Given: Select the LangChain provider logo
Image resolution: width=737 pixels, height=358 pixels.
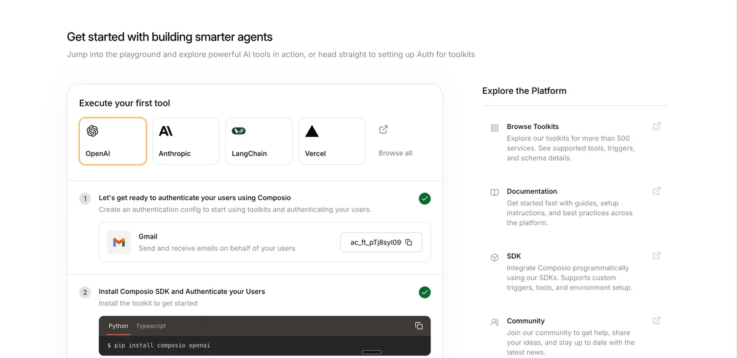Looking at the screenshot, I should (x=238, y=130).
